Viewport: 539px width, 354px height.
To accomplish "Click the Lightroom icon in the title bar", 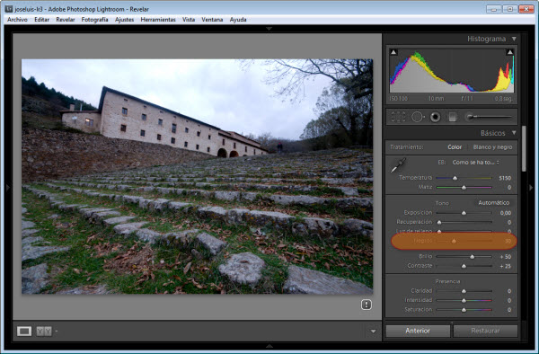I will coord(9,9).
